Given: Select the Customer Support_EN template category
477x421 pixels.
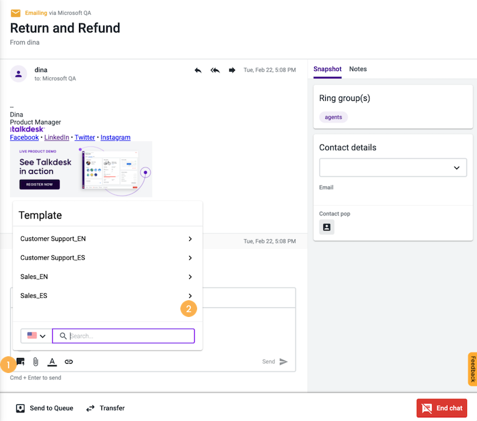Looking at the screenshot, I should (106, 239).
